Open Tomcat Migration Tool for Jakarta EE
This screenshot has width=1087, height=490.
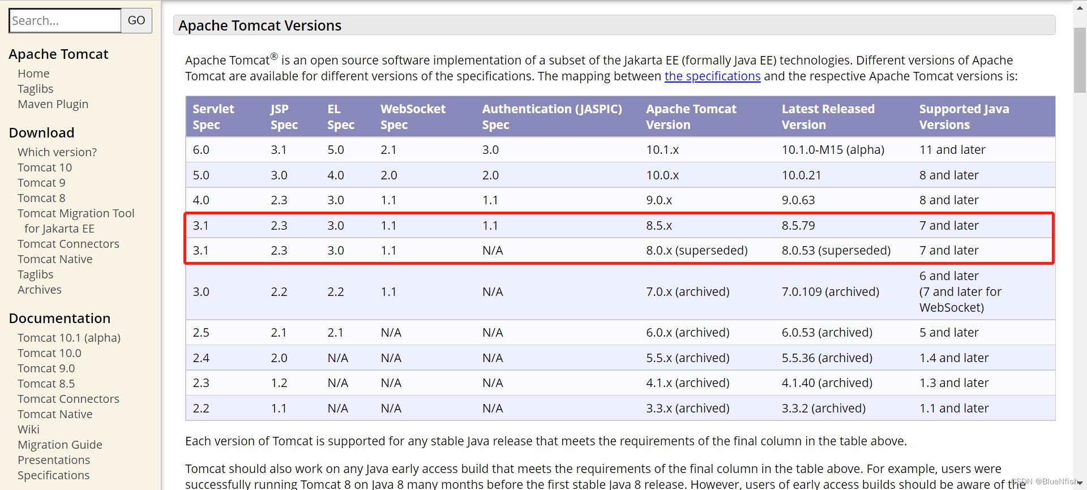tap(76, 221)
